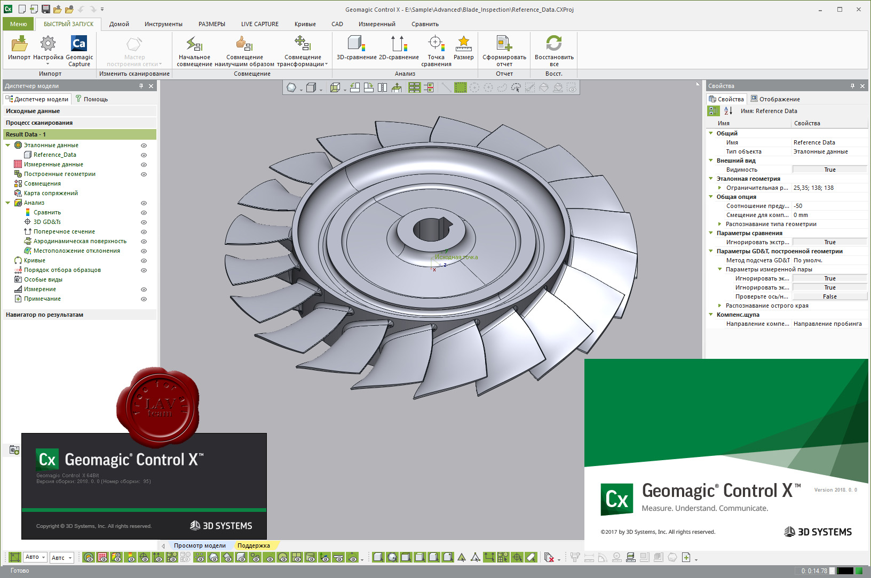Click the capture icon on left edge
The width and height of the screenshot is (871, 578).
pyautogui.click(x=14, y=450)
